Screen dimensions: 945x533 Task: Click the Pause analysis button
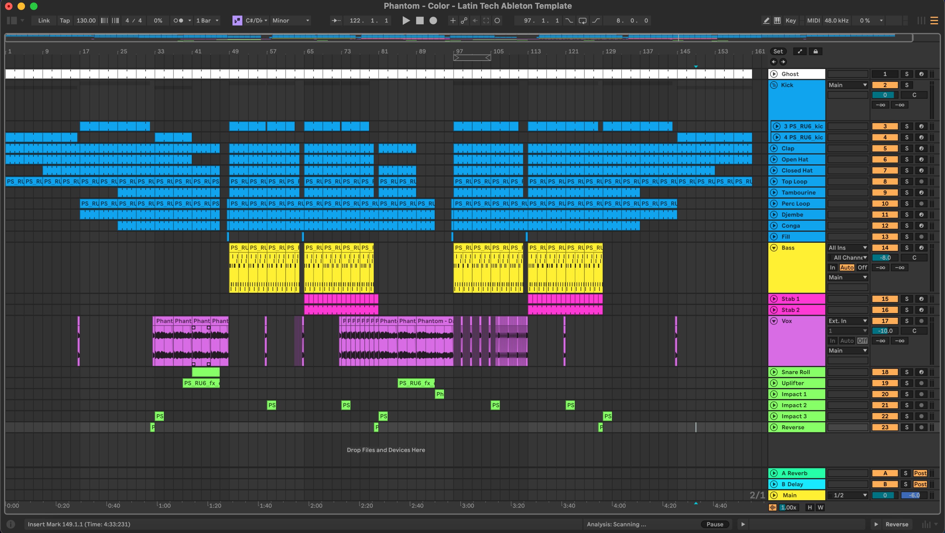(x=715, y=524)
